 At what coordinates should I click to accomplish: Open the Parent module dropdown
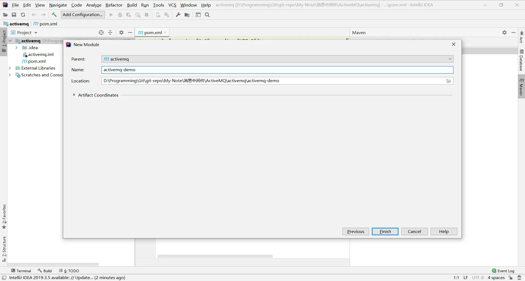(450, 59)
